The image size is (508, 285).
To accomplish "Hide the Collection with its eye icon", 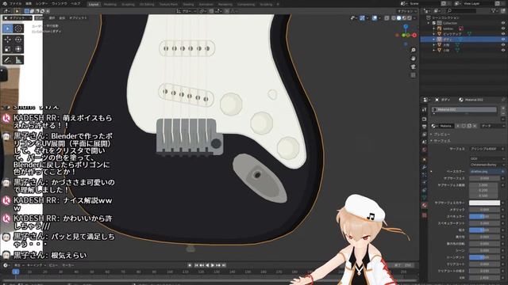I will [x=503, y=23].
